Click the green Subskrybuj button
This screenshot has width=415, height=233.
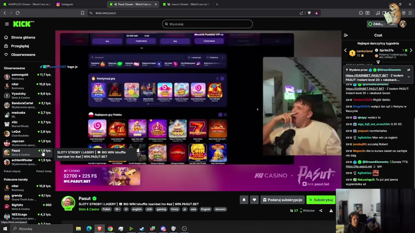point(321,200)
